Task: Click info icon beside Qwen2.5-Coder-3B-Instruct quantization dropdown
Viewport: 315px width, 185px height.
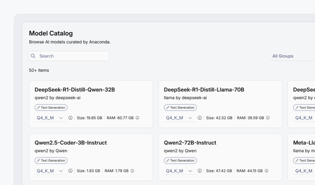Action: click(70, 171)
